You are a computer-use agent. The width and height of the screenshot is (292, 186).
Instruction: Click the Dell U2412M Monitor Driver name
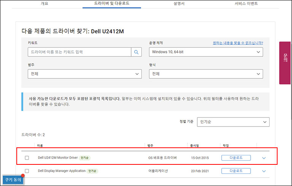click(58, 158)
